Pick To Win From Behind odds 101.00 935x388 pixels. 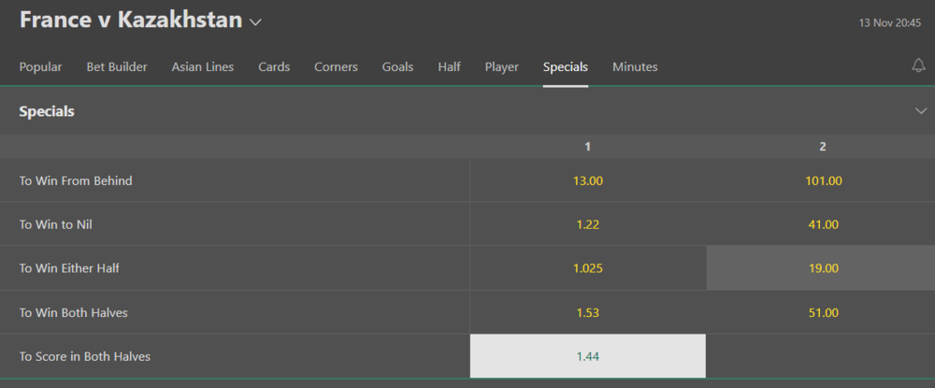pos(823,180)
